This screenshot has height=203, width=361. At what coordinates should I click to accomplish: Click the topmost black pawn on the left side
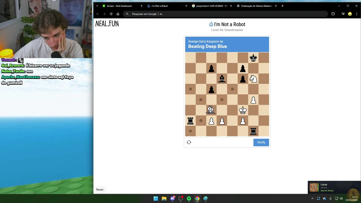tap(211, 68)
